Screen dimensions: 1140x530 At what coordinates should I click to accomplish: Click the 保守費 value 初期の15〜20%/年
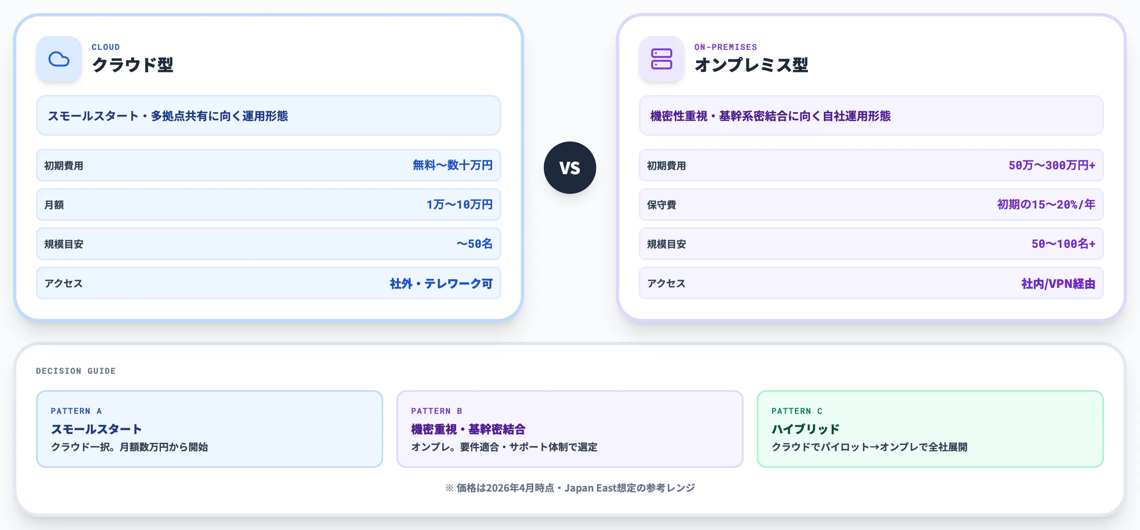click(1046, 204)
